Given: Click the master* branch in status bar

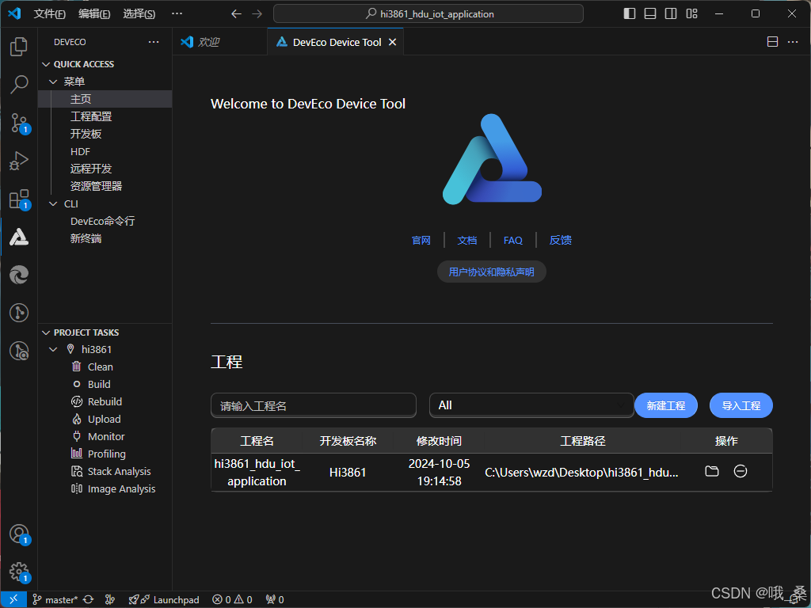Looking at the screenshot, I should click(x=55, y=599).
